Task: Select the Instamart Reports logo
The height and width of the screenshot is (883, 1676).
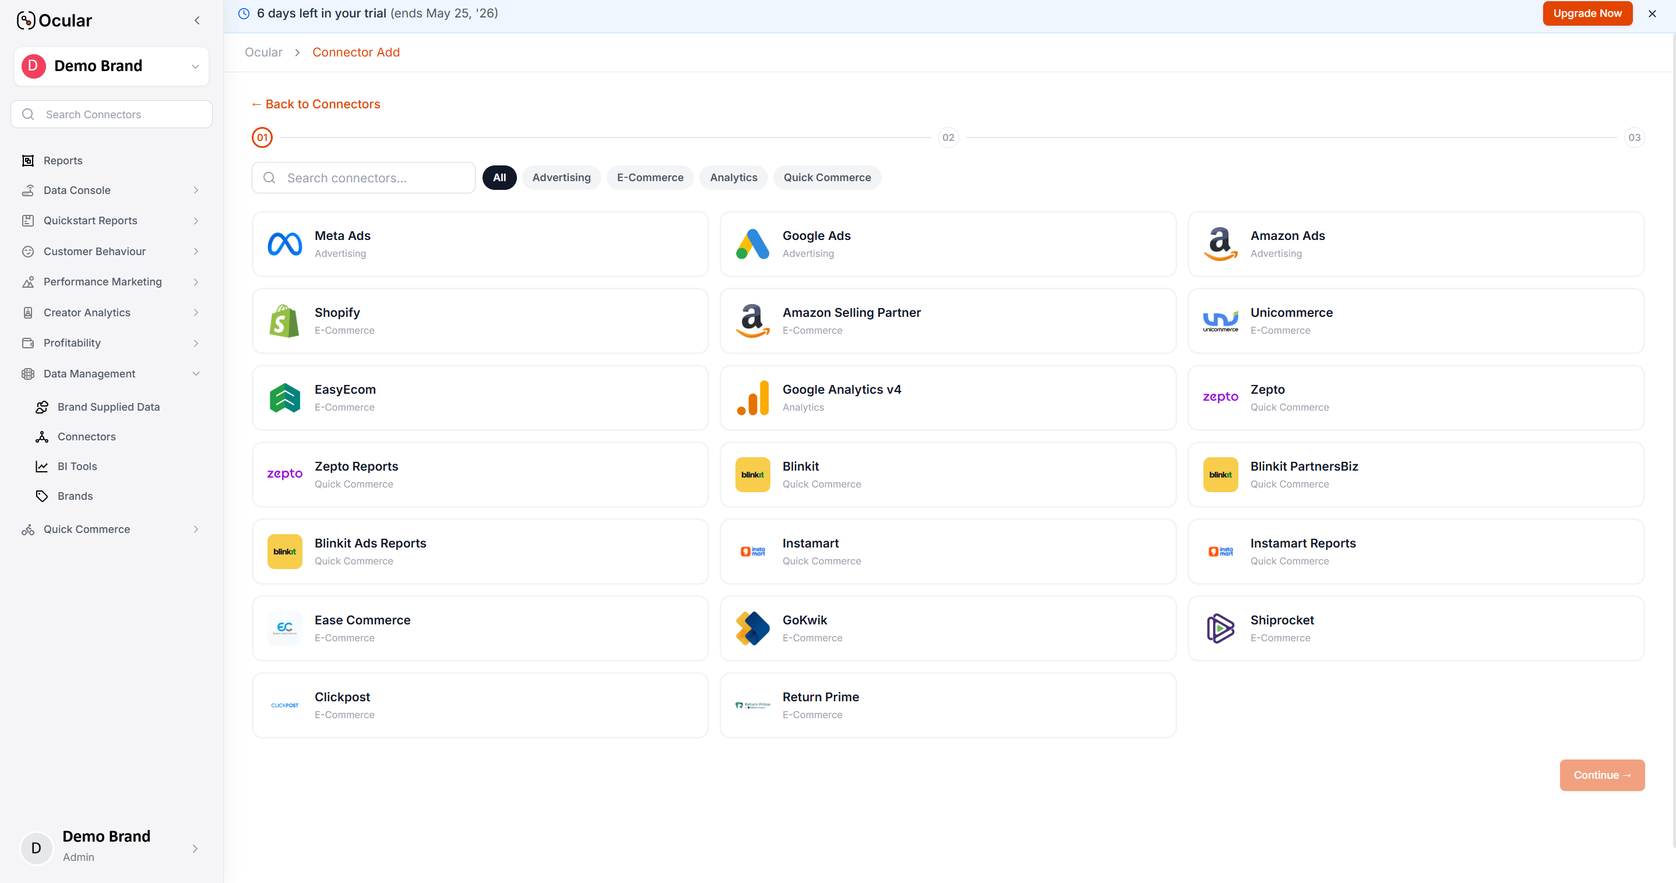Action: [1220, 552]
